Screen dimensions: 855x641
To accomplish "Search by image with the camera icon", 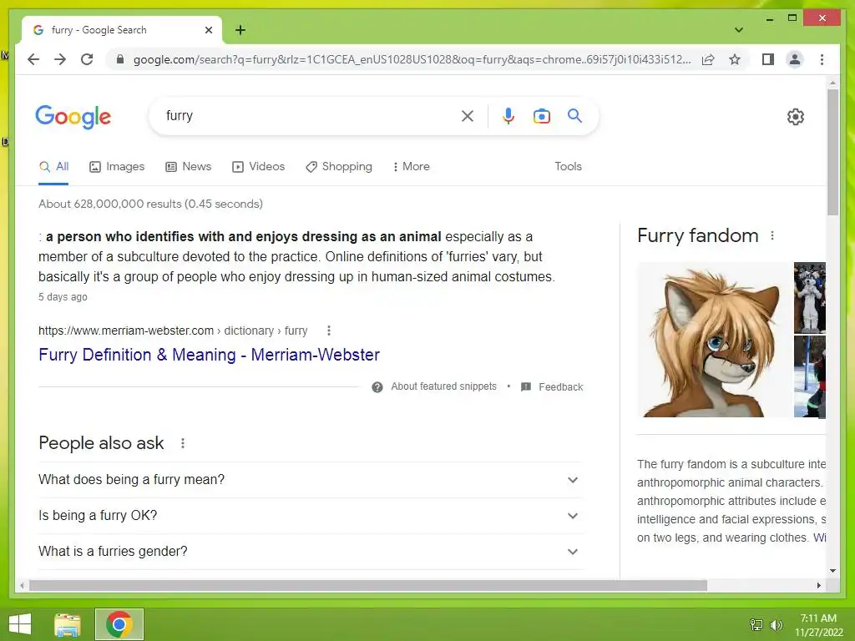I will 541,116.
